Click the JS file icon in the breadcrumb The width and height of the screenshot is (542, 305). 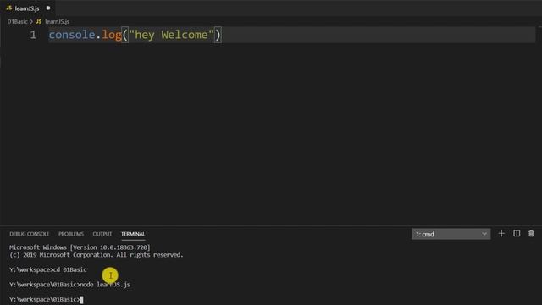click(x=39, y=21)
